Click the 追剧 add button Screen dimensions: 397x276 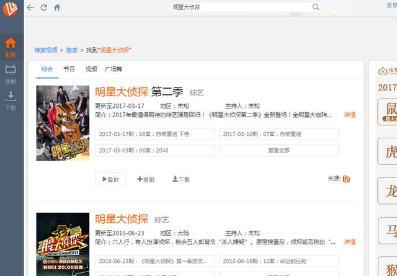[146, 179]
